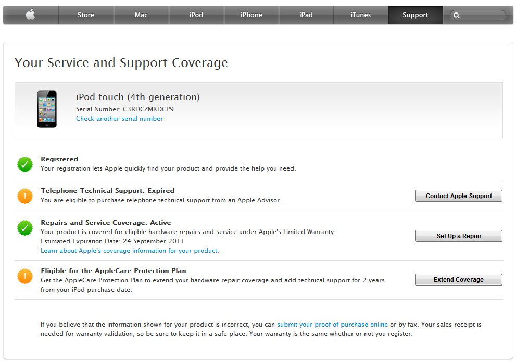Click the iPod touch (4th generation) title
Viewport: 516px width, 363px height.
(138, 97)
